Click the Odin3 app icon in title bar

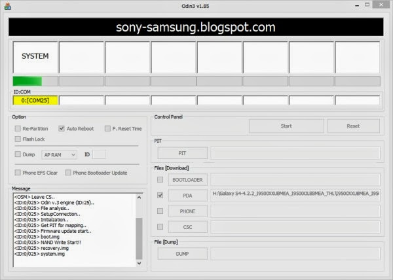click(x=7, y=6)
